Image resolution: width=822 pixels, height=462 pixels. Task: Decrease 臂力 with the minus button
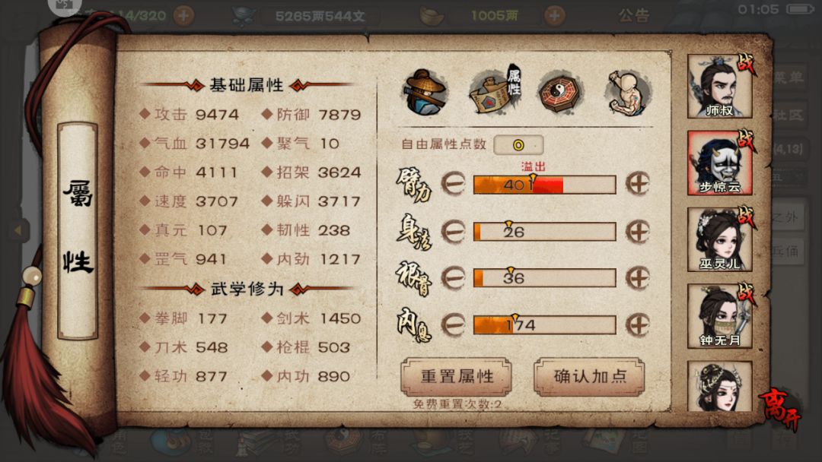tap(453, 184)
